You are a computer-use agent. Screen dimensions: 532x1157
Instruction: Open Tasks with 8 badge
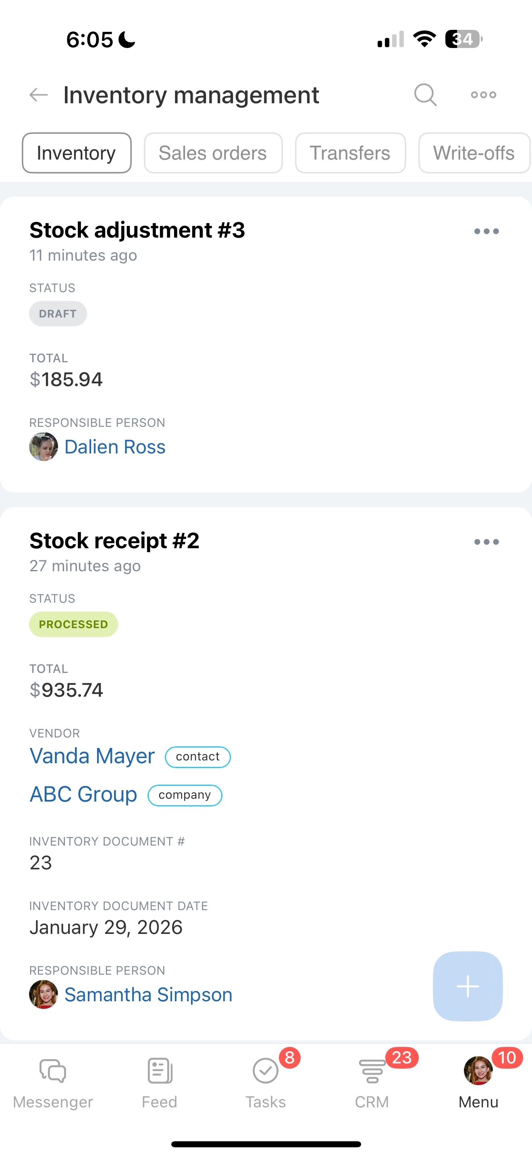click(x=266, y=1083)
